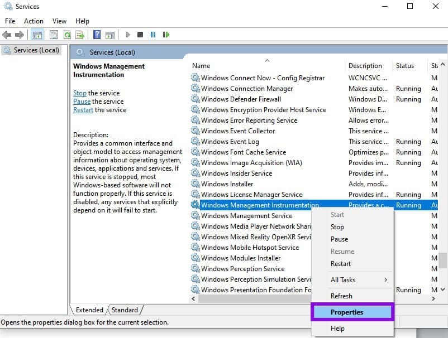Click the Export List toolbar icon
This screenshot has height=338, width=448.
click(x=80, y=35)
